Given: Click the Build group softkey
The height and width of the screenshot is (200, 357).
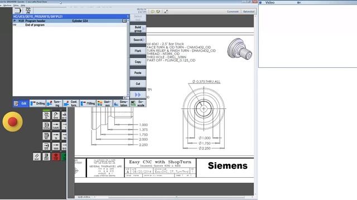Looking at the screenshot, I should pos(138,29).
